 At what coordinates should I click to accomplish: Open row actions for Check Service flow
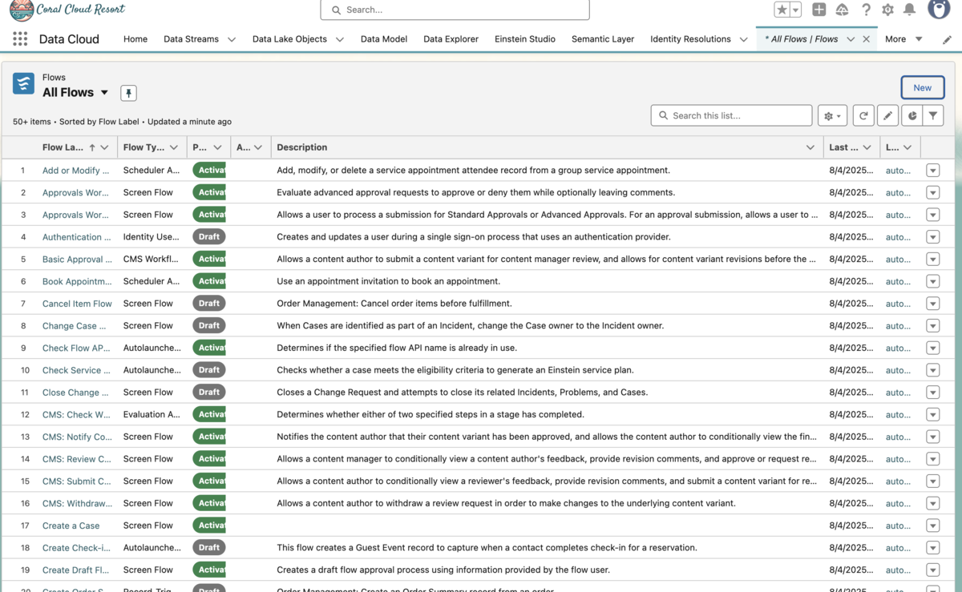pos(932,370)
